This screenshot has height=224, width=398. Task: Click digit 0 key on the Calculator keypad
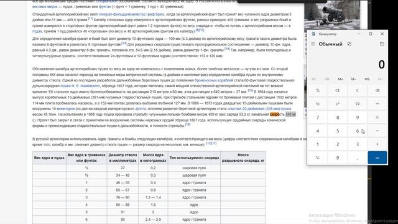[x=337, y=157]
